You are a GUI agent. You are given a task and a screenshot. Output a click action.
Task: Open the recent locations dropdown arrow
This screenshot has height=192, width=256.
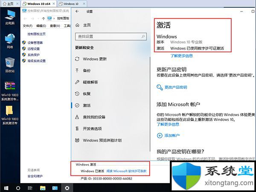click(x=38, y=19)
